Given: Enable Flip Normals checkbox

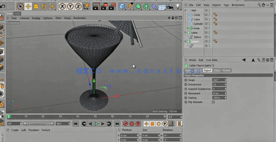Looking at the screenshot, I should pos(213,102).
